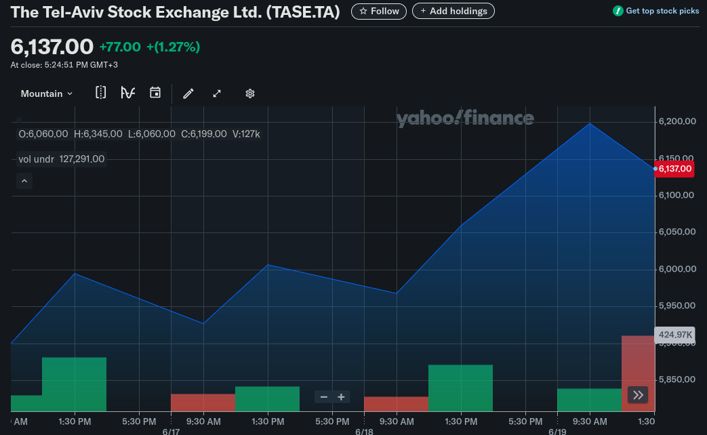The height and width of the screenshot is (435, 707).
Task: Click the +(1.27%) percent change text
Action: click(173, 47)
